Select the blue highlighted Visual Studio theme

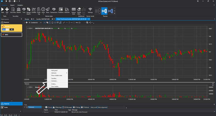(104, 11)
